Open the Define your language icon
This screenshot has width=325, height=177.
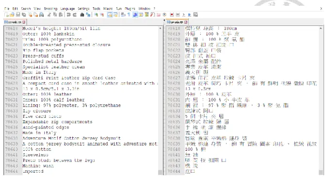pyautogui.click(x=141, y=15)
